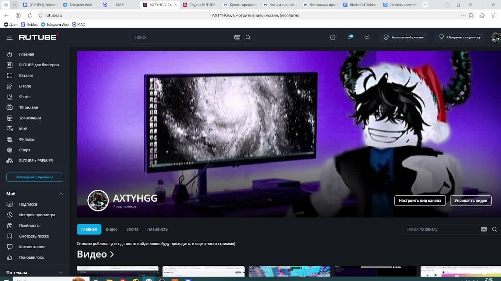Go back in the browser
This screenshot has width=501, height=281.
(x=6, y=15)
